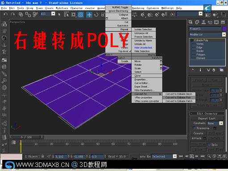Select the Select Object arrow tool
Viewport: 228px width, 171px height.
[59, 15]
